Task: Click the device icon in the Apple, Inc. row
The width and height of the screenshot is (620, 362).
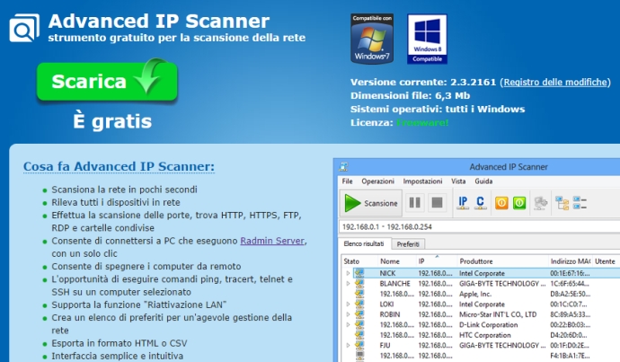Action: 359,294
